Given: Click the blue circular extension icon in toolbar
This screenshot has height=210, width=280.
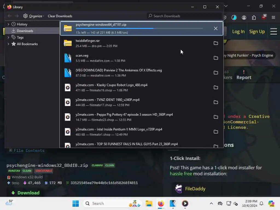Looking at the screenshot, I should point(234,17).
